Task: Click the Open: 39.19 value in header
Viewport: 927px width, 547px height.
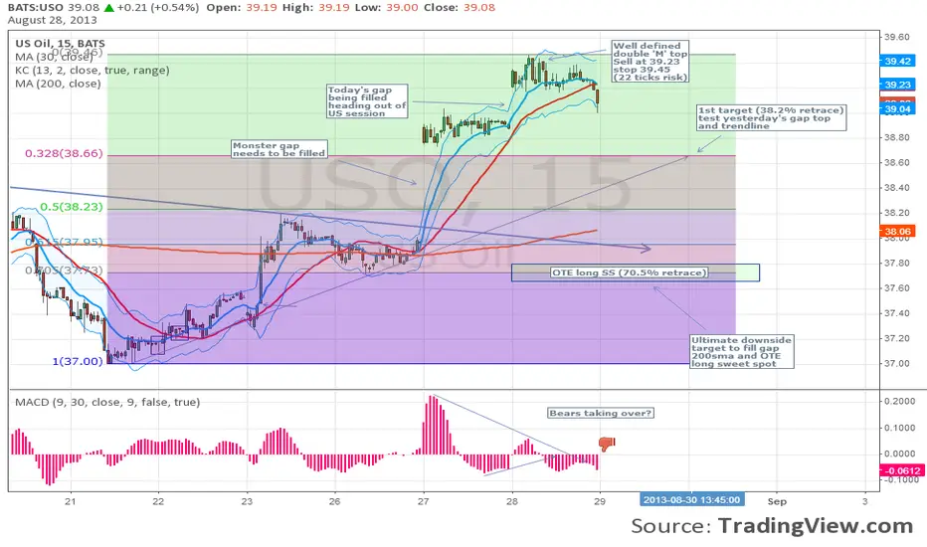Action: (x=243, y=8)
